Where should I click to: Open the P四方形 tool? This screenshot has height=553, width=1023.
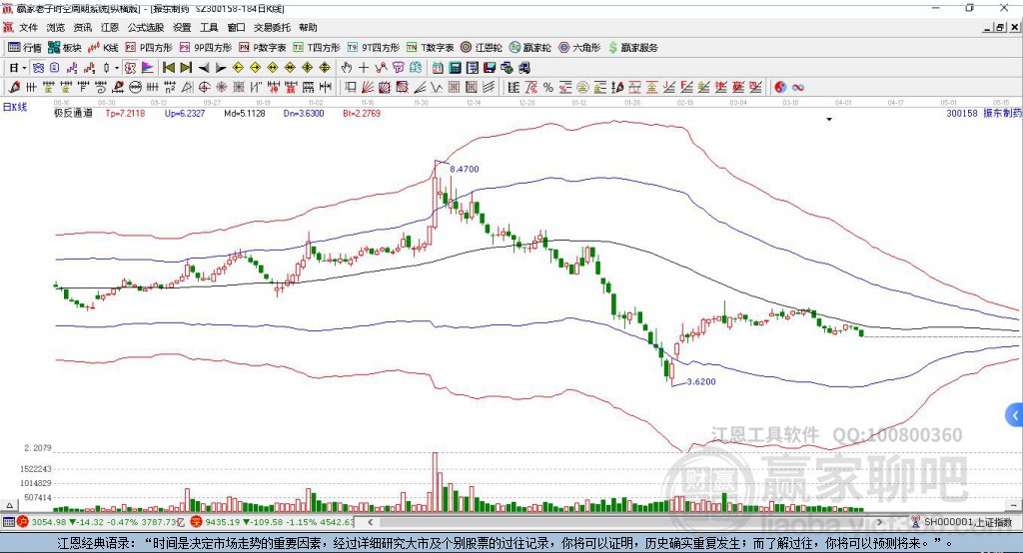pyautogui.click(x=149, y=48)
